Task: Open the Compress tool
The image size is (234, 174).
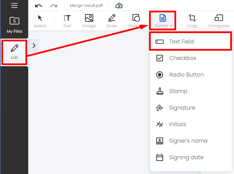Action: click(219, 21)
